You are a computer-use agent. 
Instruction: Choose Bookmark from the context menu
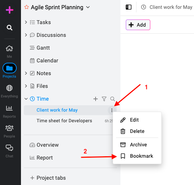137,156
